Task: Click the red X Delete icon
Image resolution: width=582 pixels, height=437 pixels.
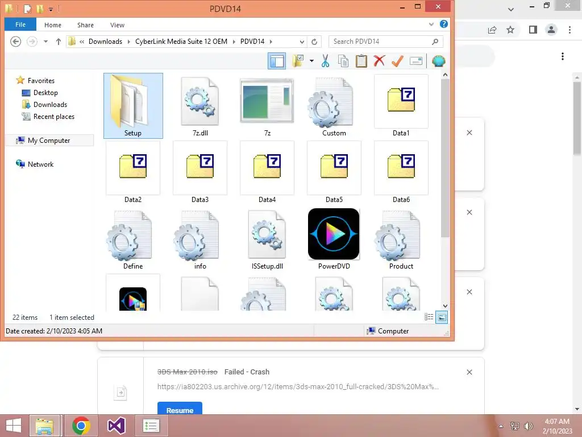Action: (379, 61)
